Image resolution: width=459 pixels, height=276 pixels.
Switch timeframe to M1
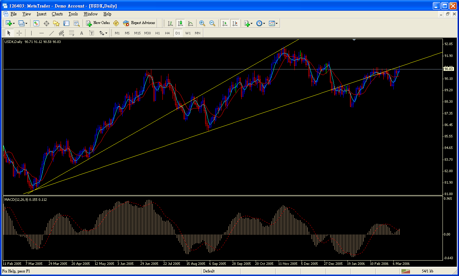point(117,33)
